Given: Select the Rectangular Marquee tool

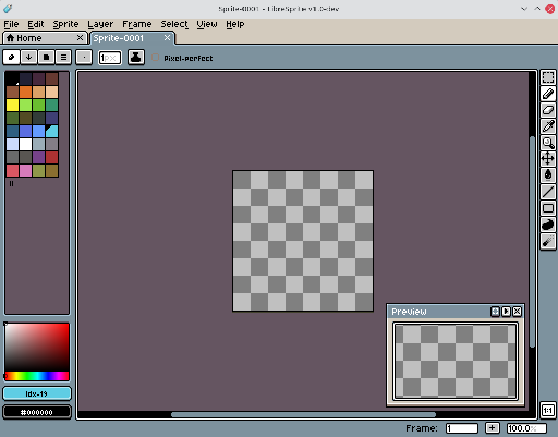Looking at the screenshot, I should point(548,77).
